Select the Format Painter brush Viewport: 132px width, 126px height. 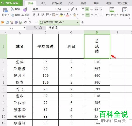click(25, 10)
